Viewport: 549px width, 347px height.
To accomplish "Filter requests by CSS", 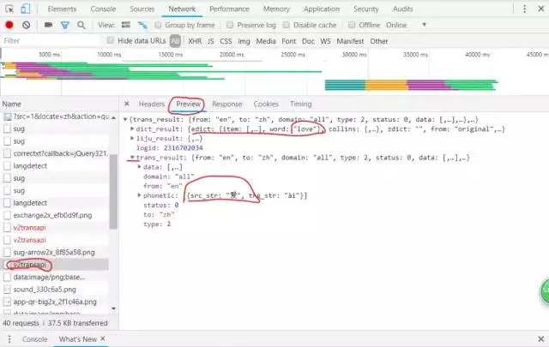I will point(226,41).
